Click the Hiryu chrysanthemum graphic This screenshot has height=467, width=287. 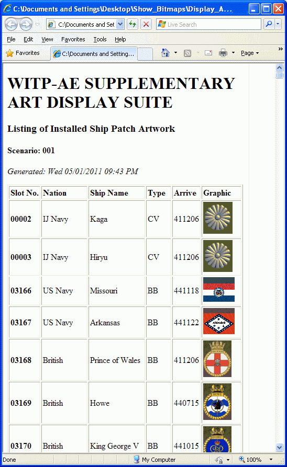(217, 256)
